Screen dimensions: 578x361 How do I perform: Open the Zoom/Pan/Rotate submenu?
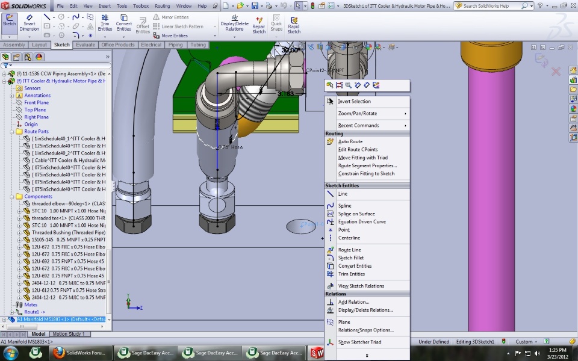[x=367, y=114]
